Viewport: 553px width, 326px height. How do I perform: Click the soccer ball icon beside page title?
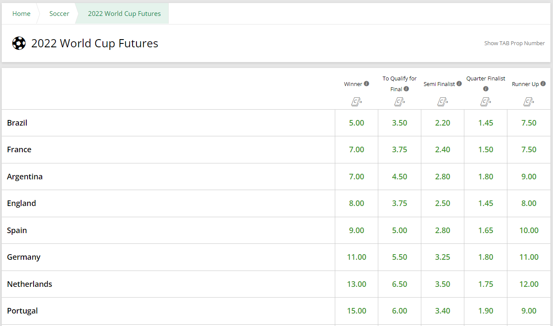tap(19, 43)
